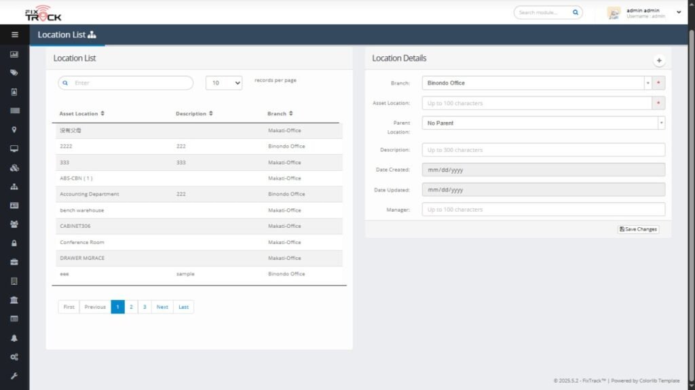Screen dimensions: 695x390
Task: Click the Next pagination link
Action: (162, 307)
